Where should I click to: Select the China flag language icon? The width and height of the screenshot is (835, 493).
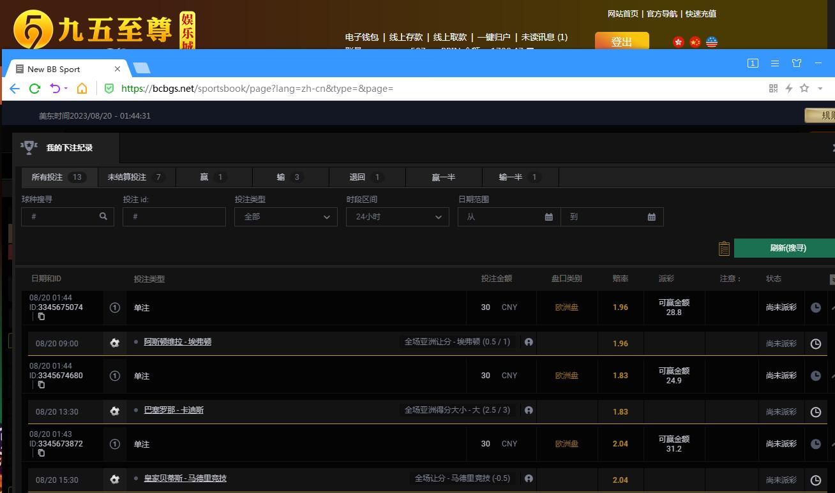695,42
